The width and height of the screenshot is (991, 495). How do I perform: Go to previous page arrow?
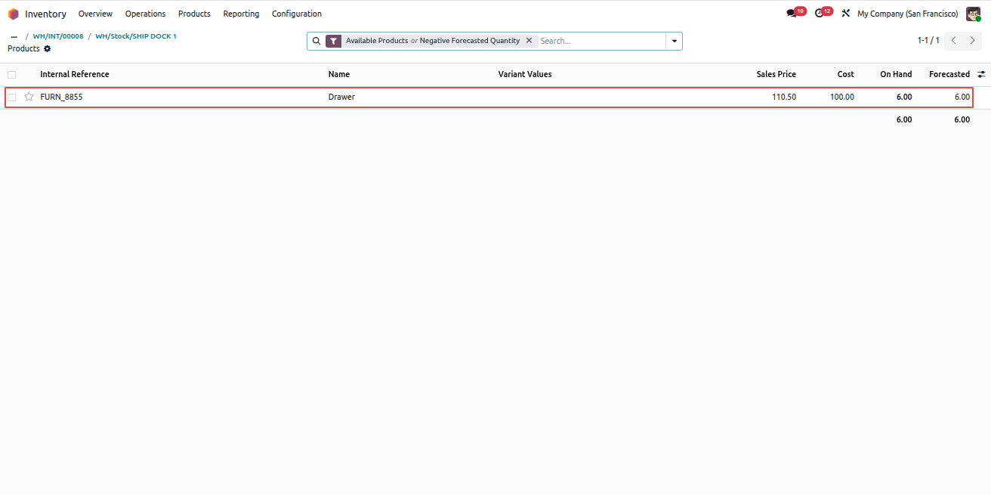click(954, 41)
